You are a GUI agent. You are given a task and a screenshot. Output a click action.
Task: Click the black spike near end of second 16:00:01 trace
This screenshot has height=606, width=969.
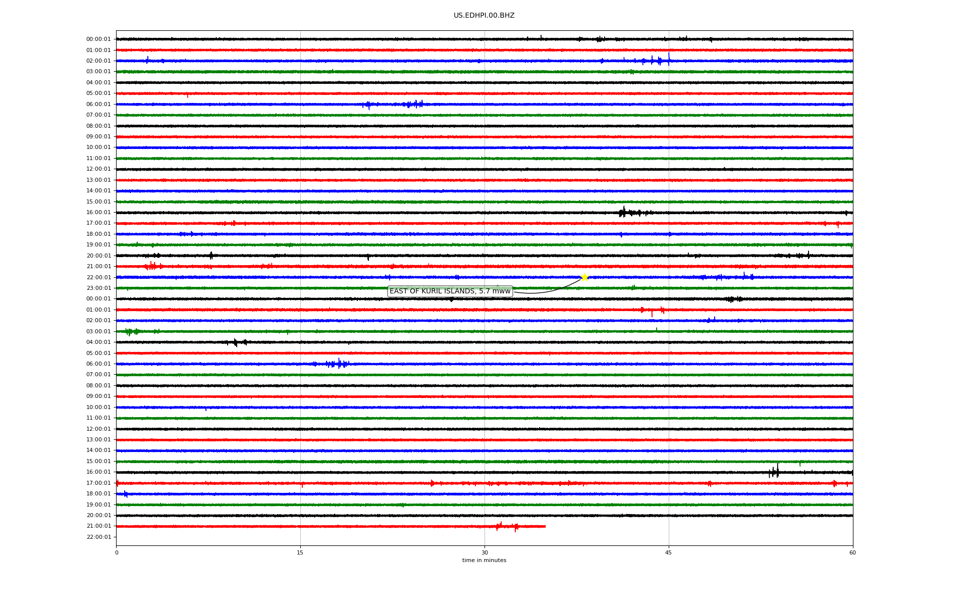776,472
